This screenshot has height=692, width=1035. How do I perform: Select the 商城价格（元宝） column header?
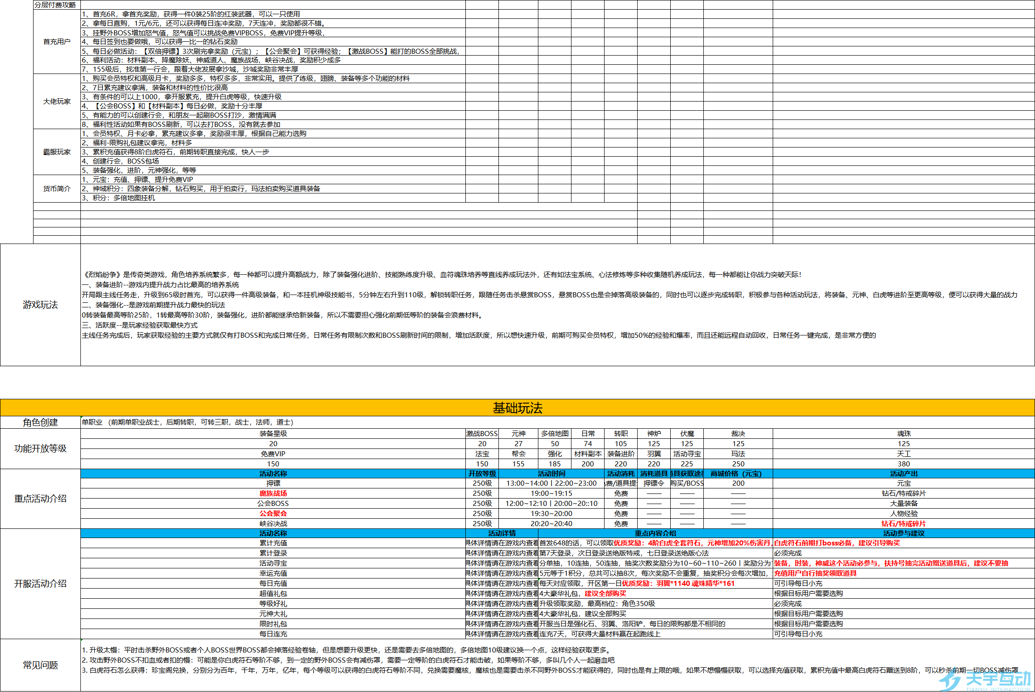(738, 474)
